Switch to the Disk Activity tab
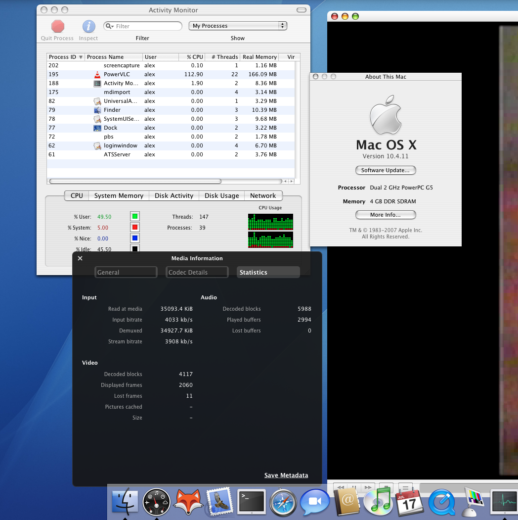Viewport: 518px width, 520px height. [x=174, y=195]
